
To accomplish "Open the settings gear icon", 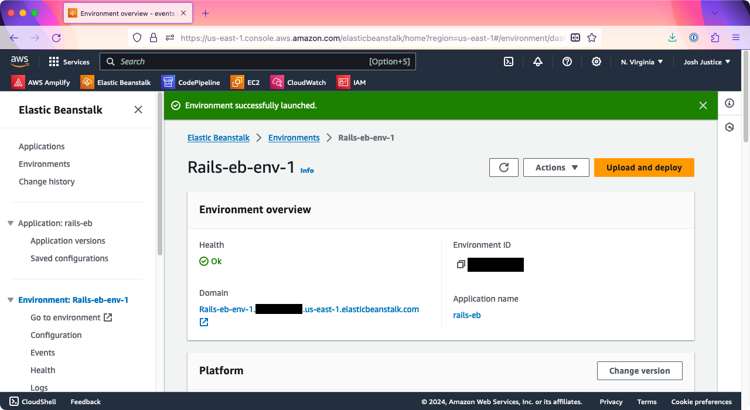I will tap(596, 61).
